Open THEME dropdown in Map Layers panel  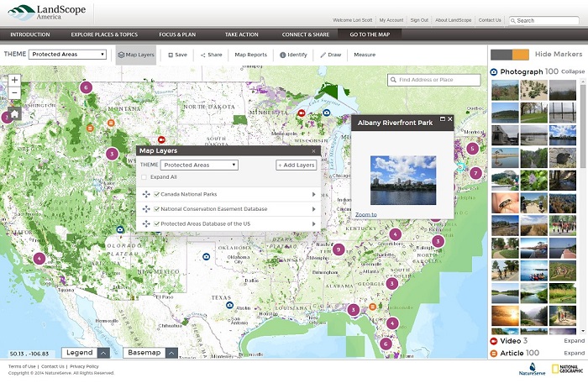pos(199,165)
